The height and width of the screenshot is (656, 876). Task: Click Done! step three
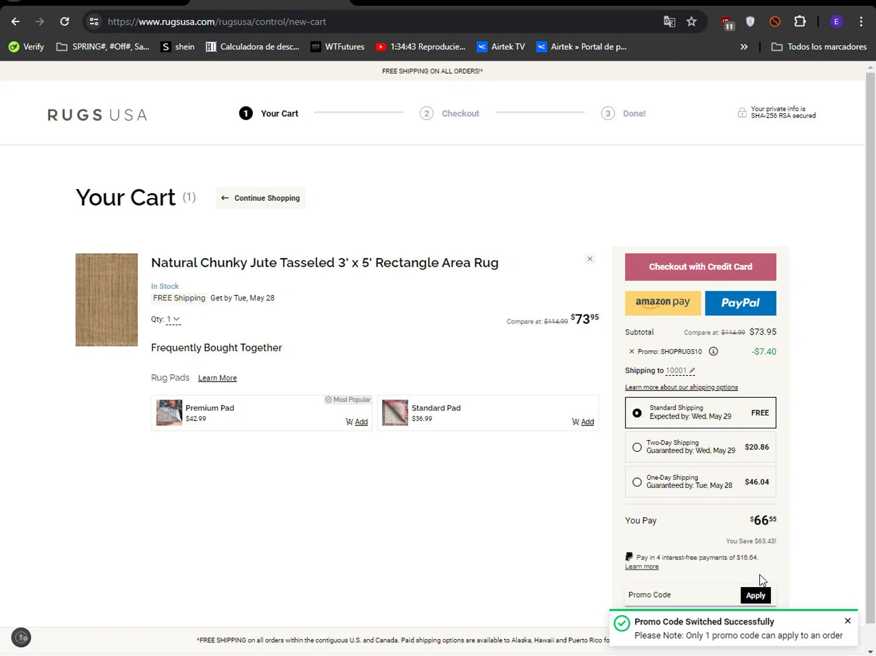tap(623, 113)
